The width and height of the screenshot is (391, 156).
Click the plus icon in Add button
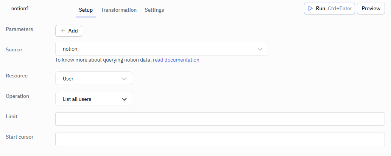pyautogui.click(x=63, y=31)
